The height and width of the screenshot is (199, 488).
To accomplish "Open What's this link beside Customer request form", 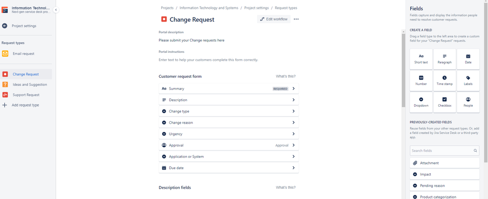I will click(x=285, y=76).
